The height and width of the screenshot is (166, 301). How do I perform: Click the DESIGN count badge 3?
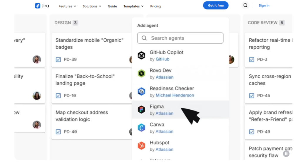(75, 23)
